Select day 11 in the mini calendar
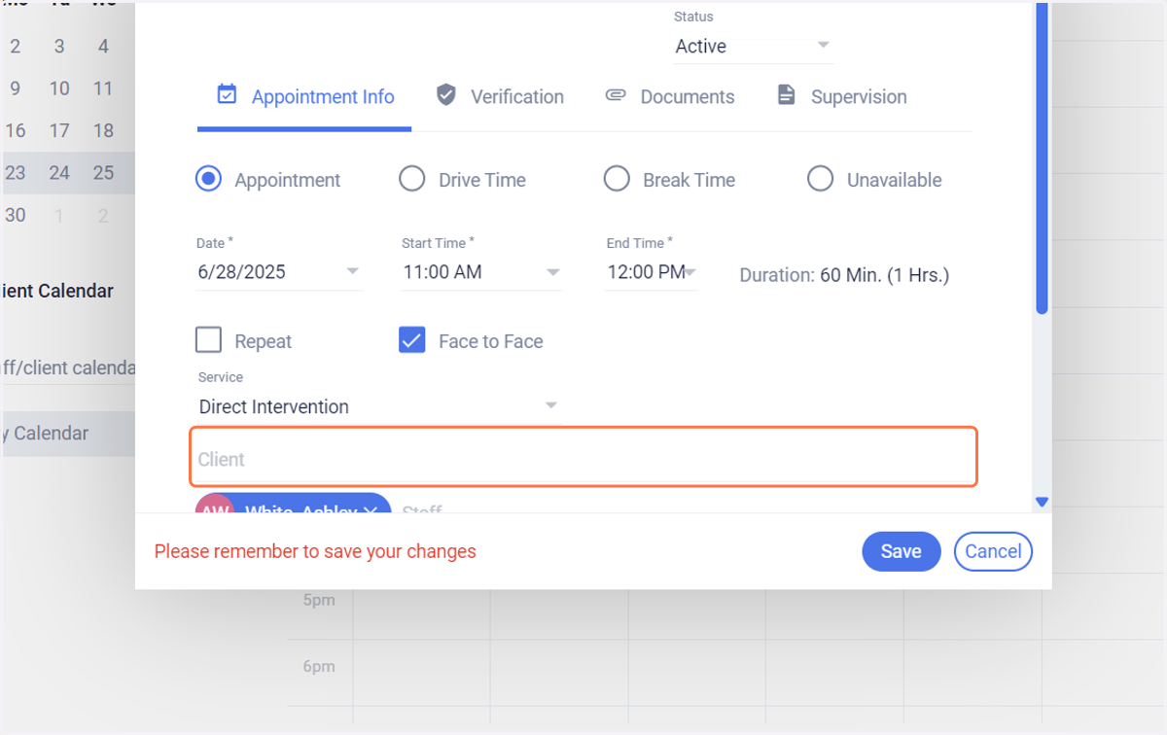Image resolution: width=1167 pixels, height=735 pixels. tap(103, 88)
